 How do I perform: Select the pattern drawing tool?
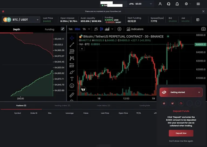coord(72,58)
